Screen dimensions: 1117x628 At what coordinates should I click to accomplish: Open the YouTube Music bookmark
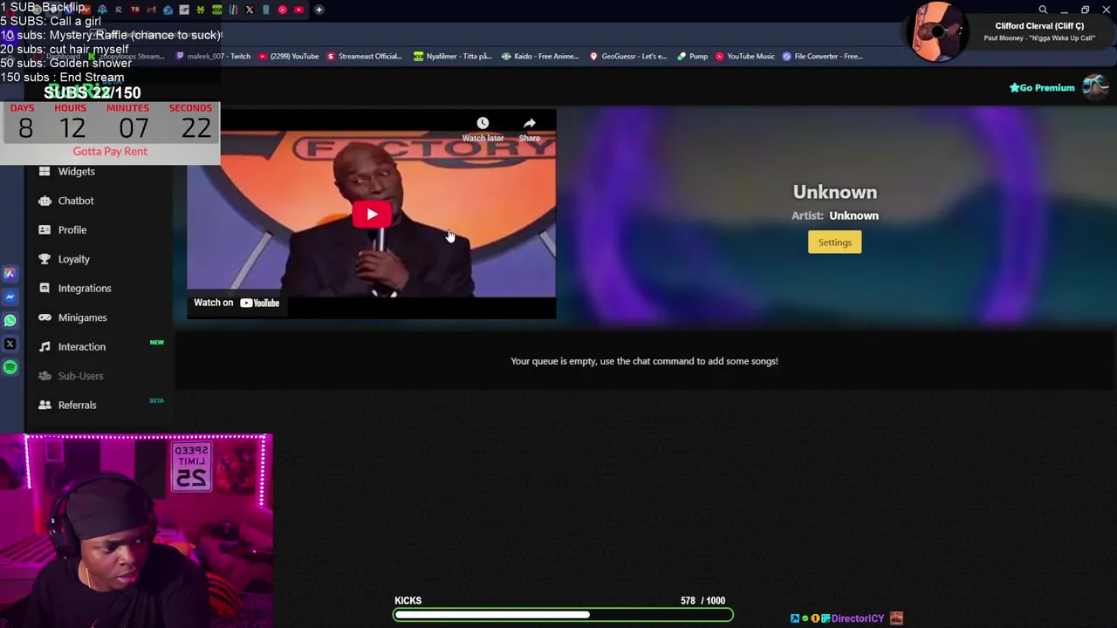744,57
